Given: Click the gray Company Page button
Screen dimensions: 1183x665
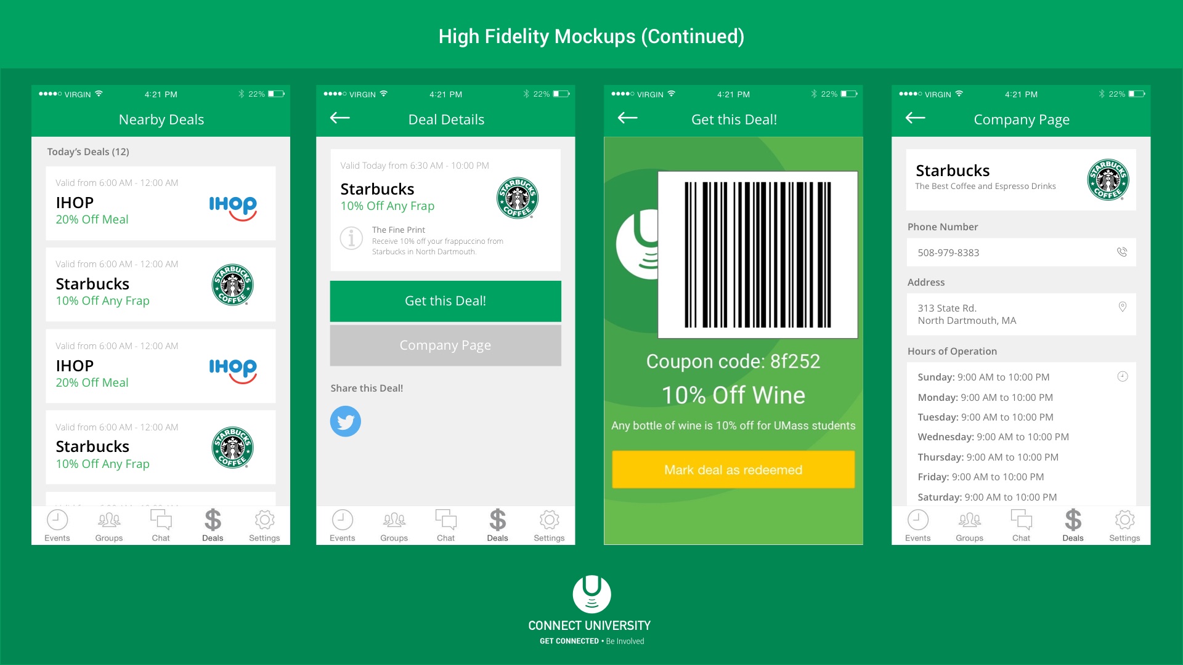Looking at the screenshot, I should (445, 345).
